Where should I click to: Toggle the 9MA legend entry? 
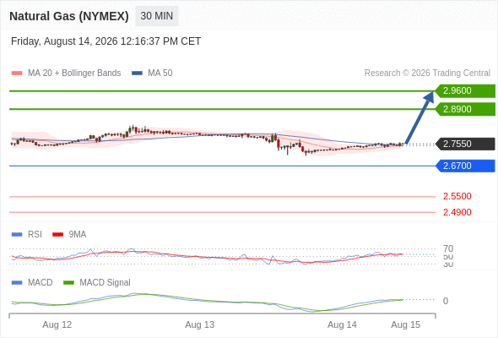coord(69,235)
